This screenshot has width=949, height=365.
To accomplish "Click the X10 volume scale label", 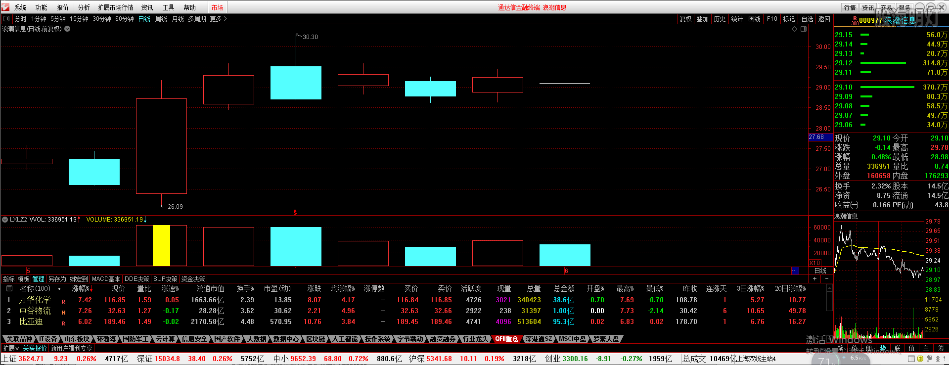I will coord(815,263).
